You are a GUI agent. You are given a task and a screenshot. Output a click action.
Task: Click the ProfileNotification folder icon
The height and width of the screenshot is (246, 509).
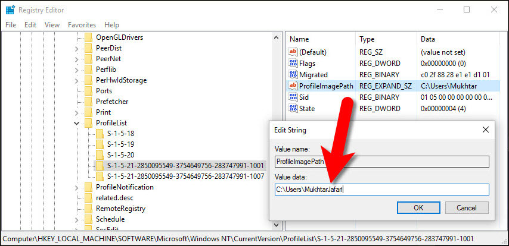pyautogui.click(x=88, y=187)
